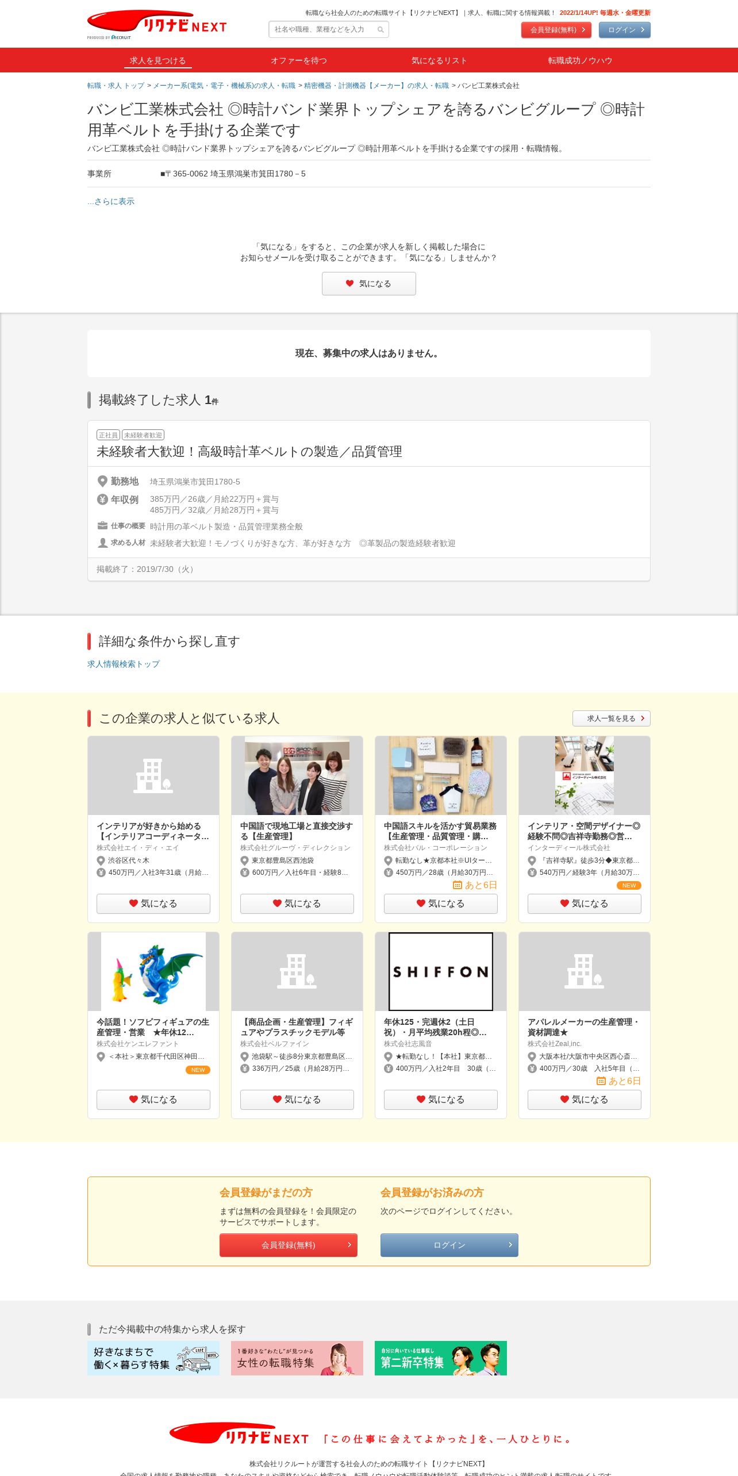
Task: Click the NEW badge on インターディール card
Action: tap(629, 886)
